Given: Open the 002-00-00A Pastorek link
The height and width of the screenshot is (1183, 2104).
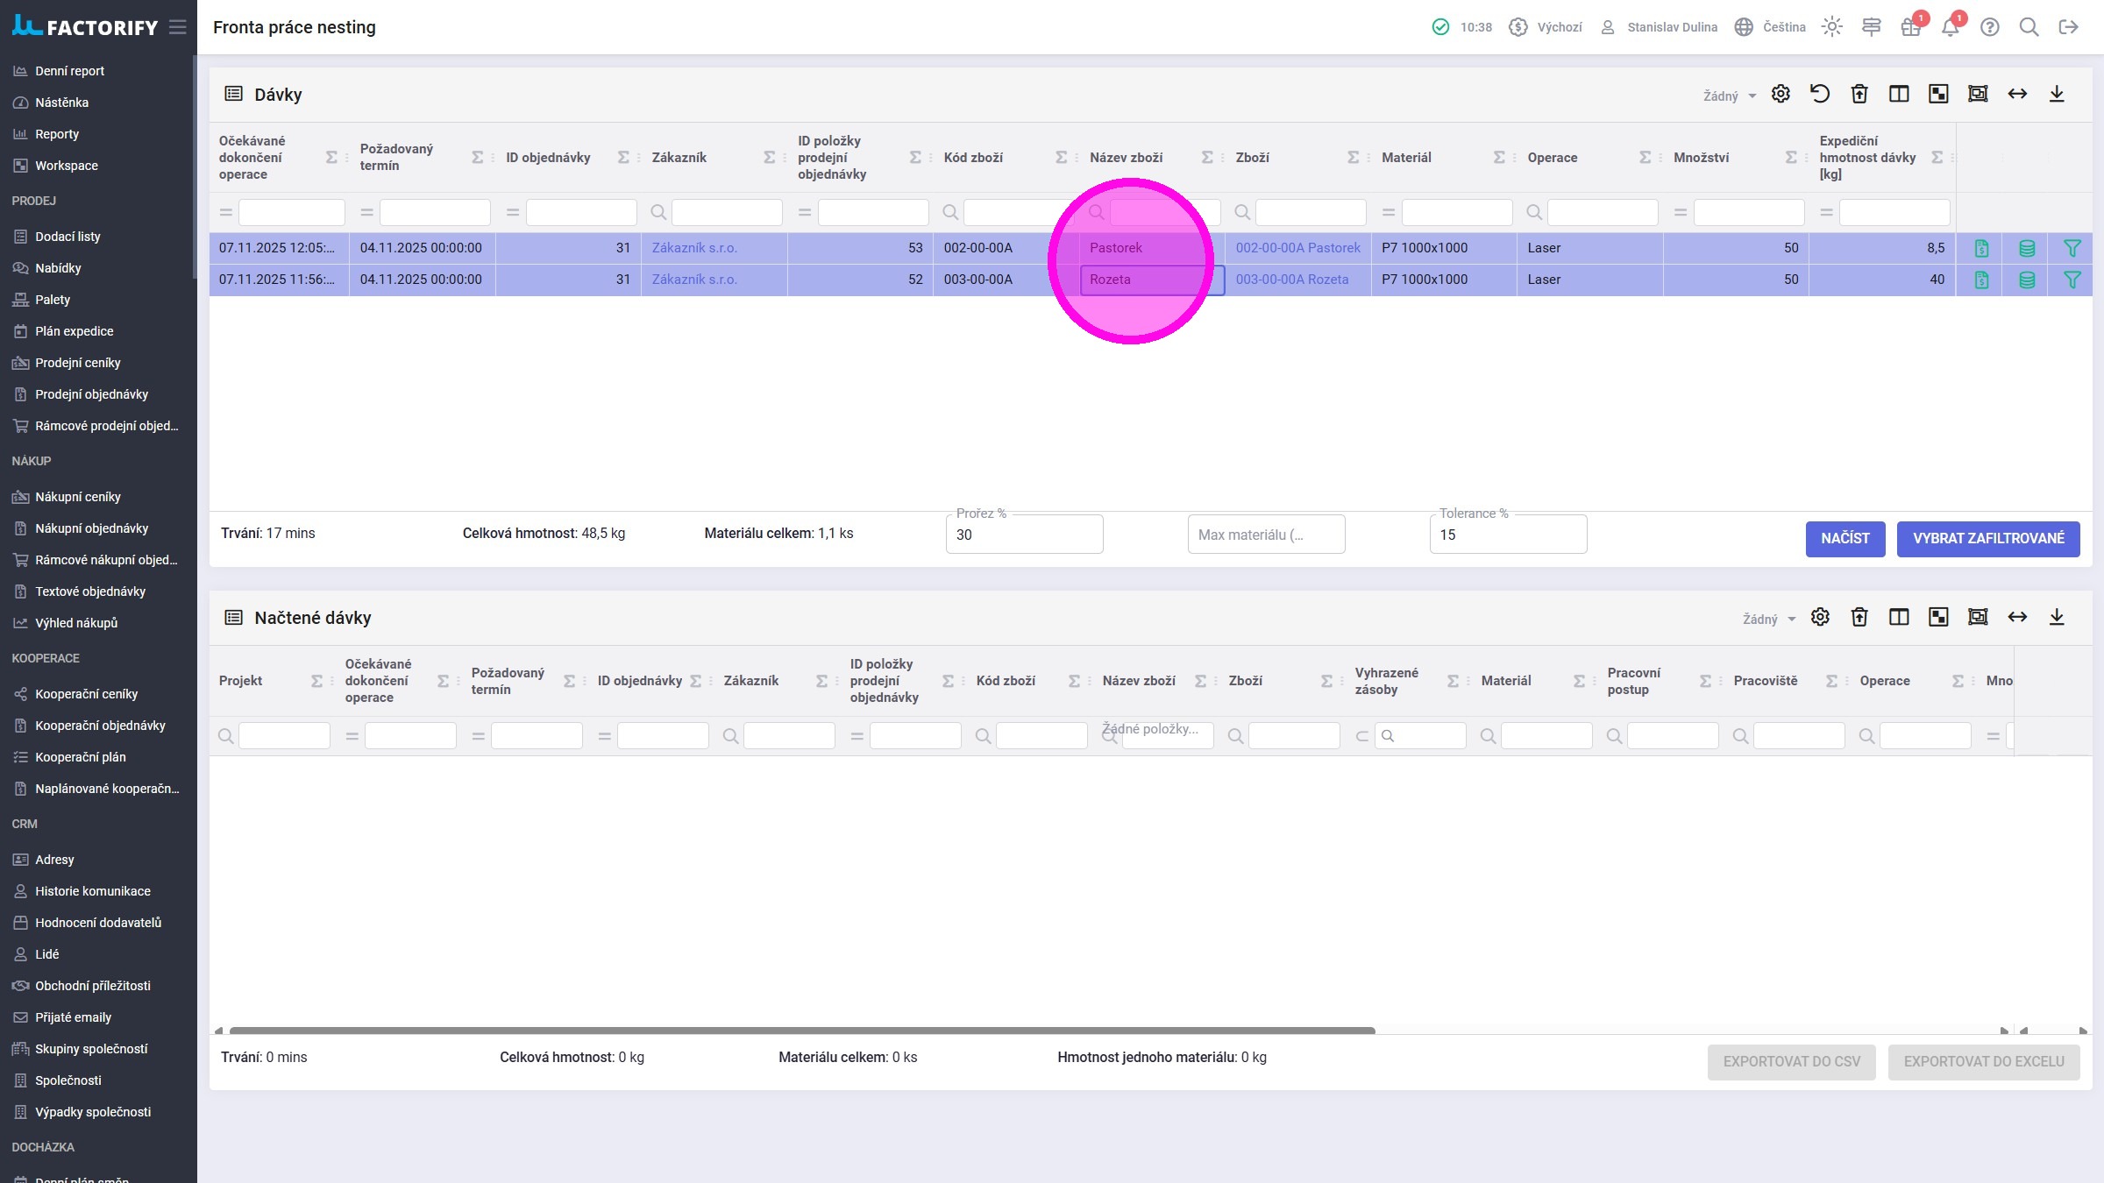Looking at the screenshot, I should pos(1297,248).
